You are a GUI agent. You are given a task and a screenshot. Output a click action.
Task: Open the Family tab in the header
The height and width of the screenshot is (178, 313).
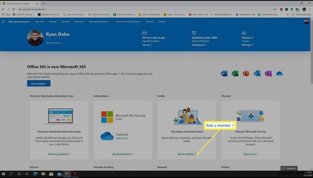[x=162, y=22]
